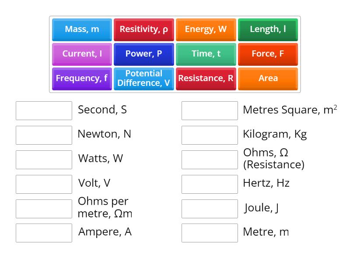Image resolution: width=350 pixels, height=263 pixels.
Task: Select the 'Resitivity, ρ' tile
Action: [x=143, y=29]
